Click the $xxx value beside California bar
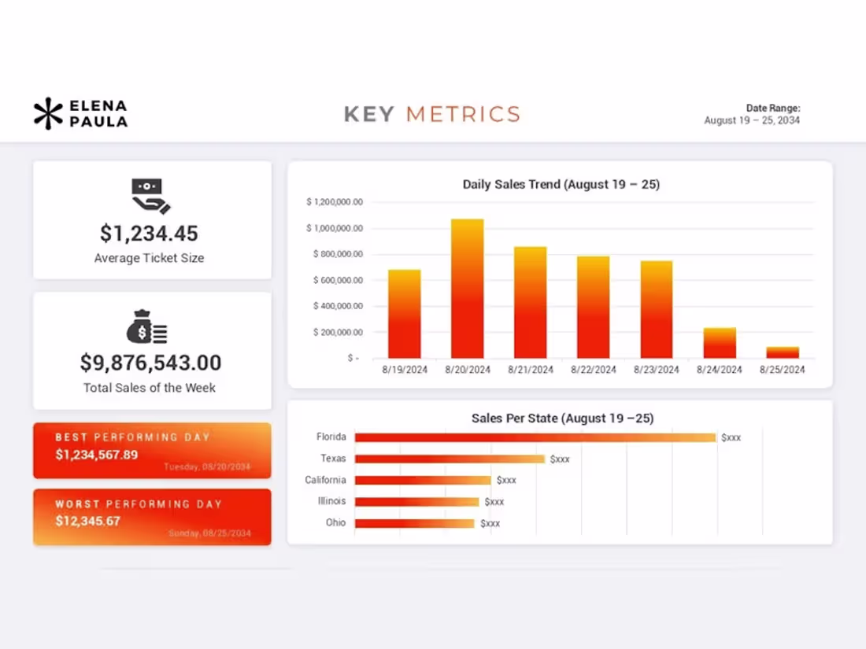Screen dimensions: 866x649 click(506, 480)
